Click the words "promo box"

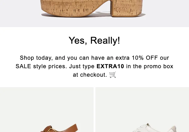[x=158, y=66]
